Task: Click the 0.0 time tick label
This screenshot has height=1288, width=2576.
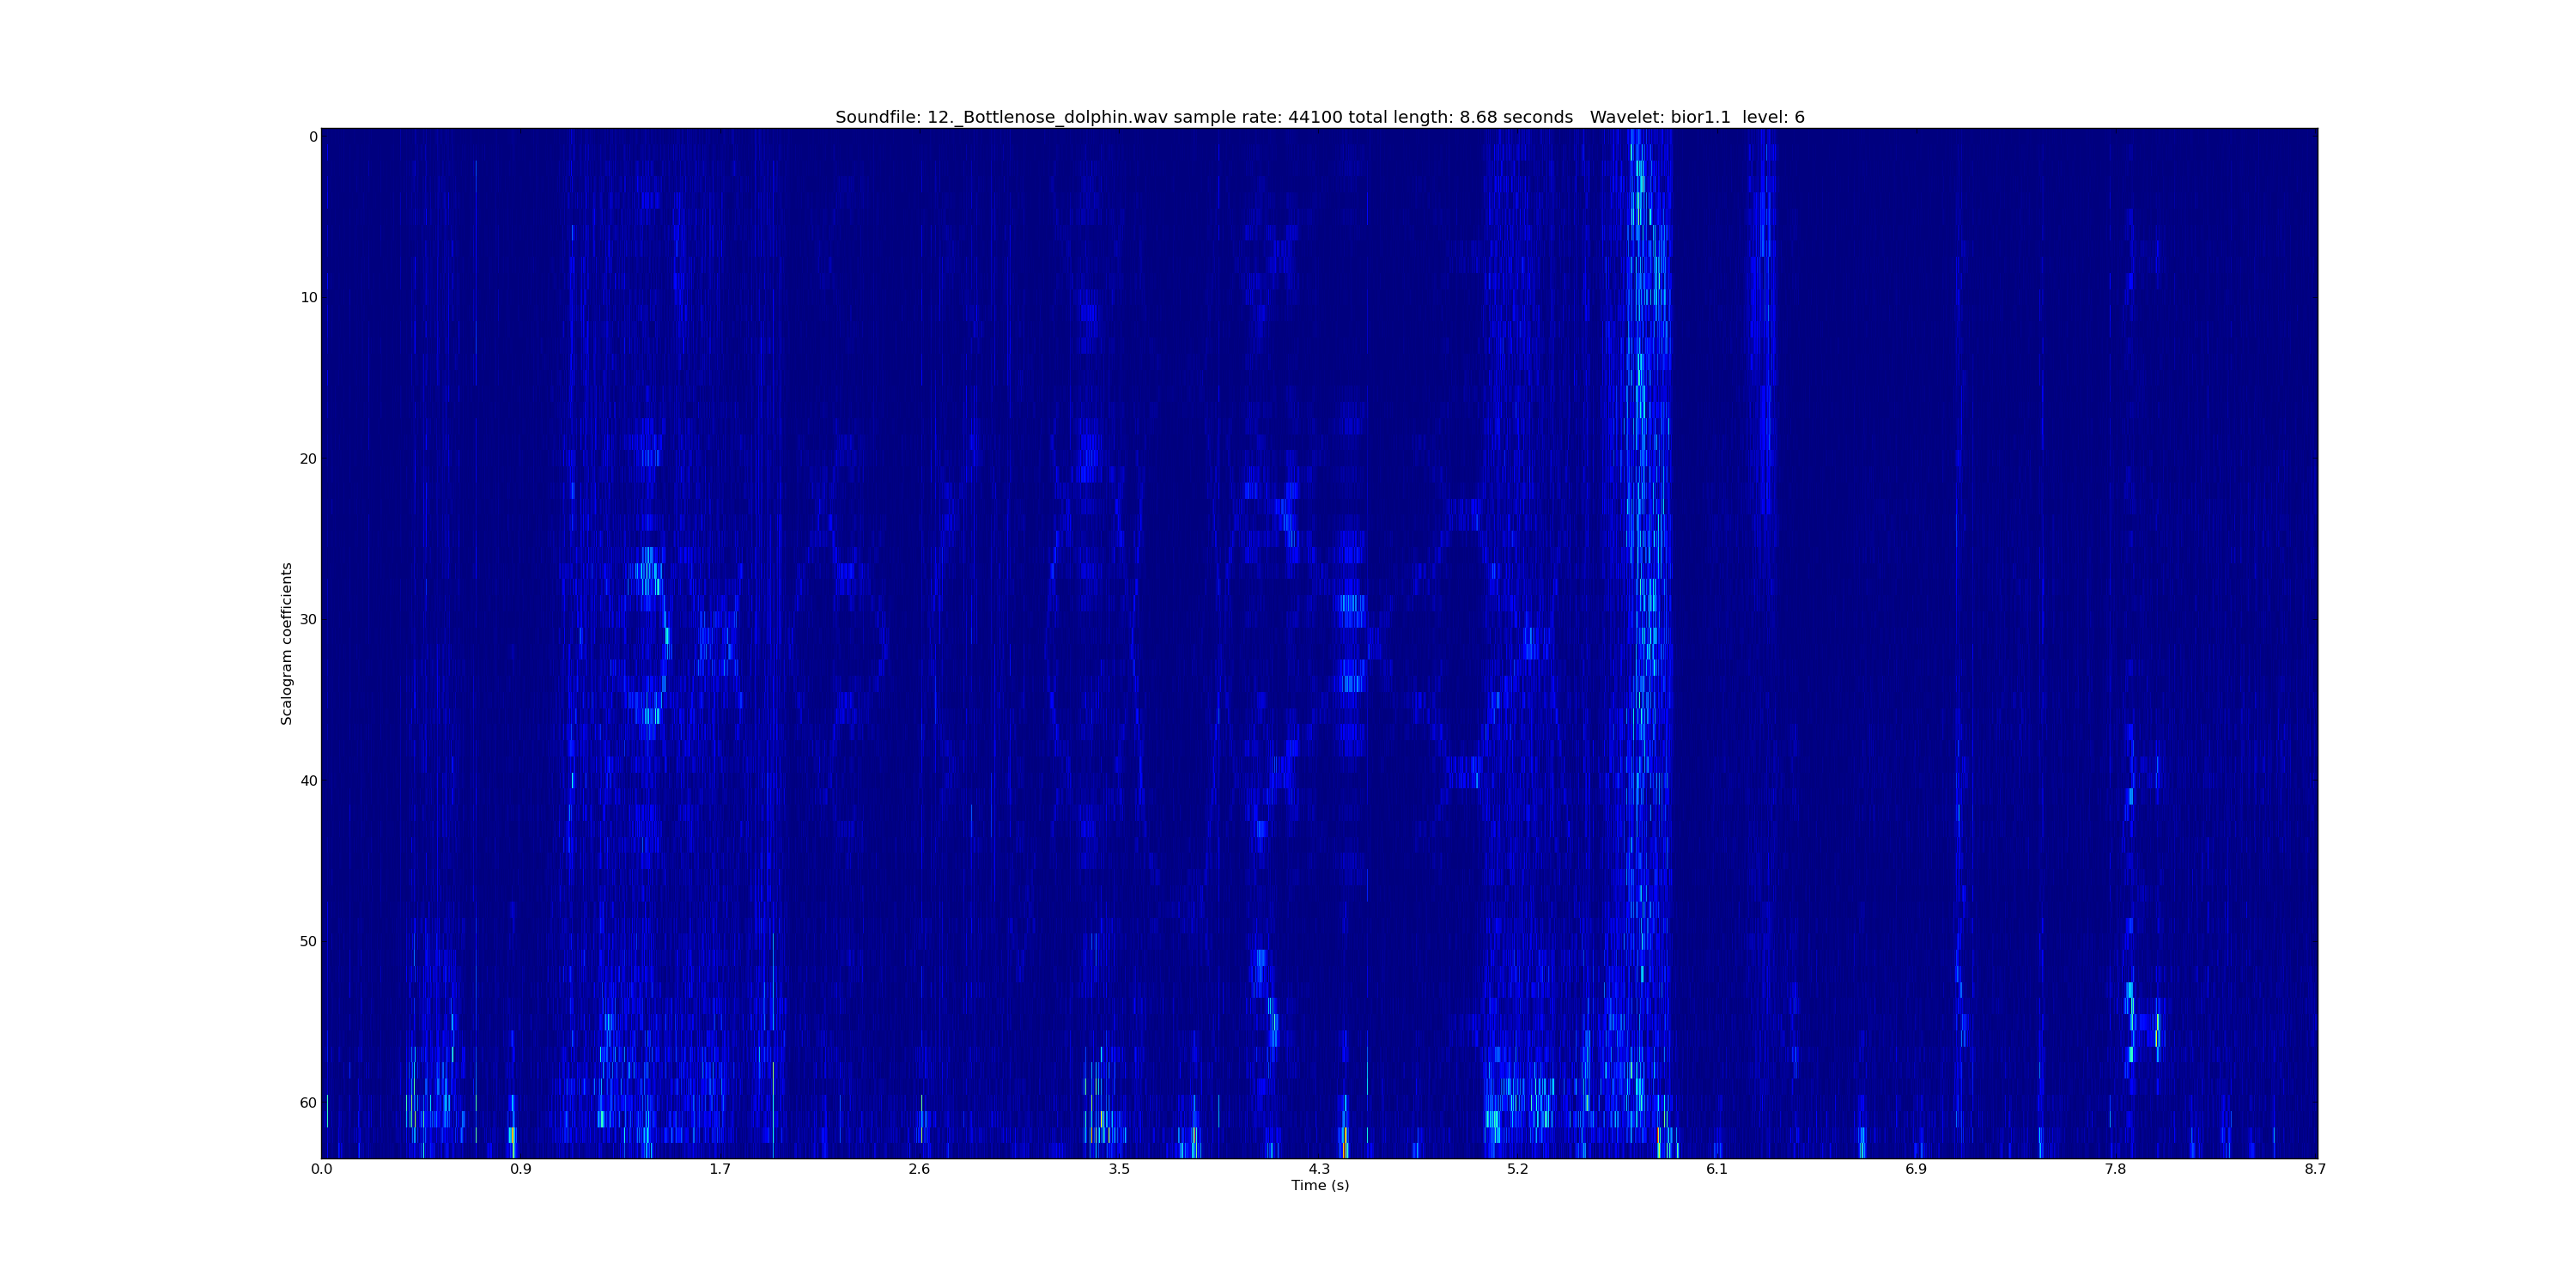Action: [x=321, y=1169]
